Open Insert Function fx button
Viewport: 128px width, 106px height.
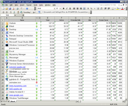point(23,15)
